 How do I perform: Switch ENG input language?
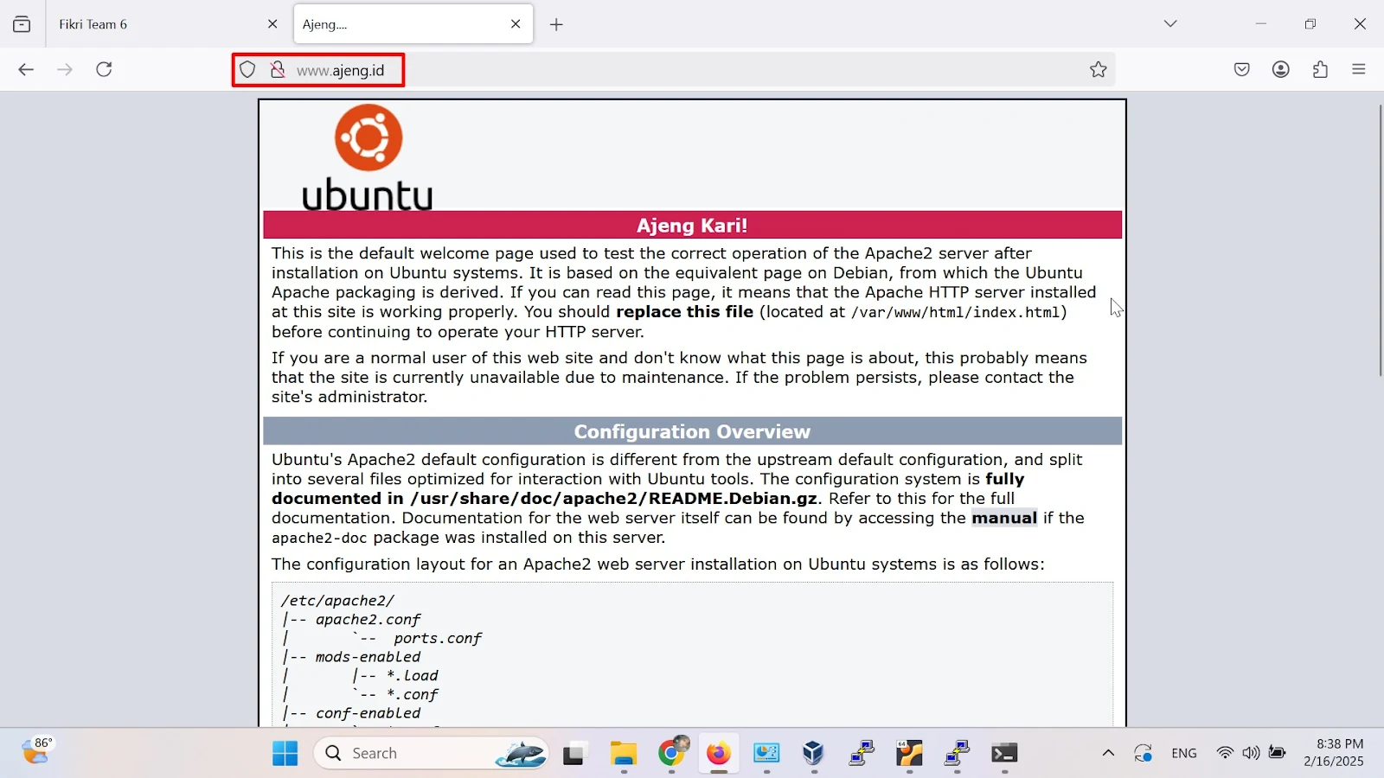[1184, 753]
